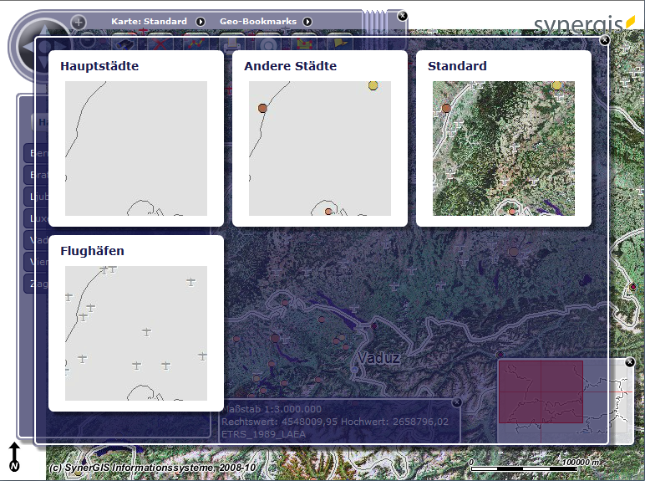Click the Hauptstädte card title

click(x=99, y=66)
